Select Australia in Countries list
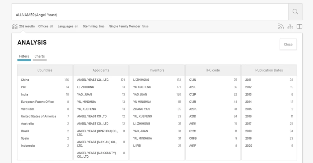313x163 pixels. pyautogui.click(x=45, y=124)
